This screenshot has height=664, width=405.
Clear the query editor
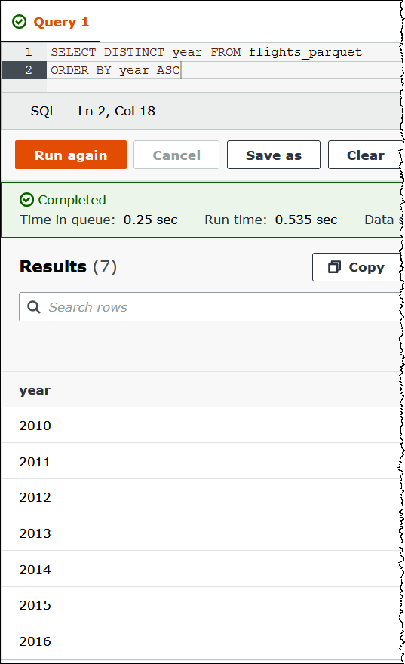click(x=366, y=155)
